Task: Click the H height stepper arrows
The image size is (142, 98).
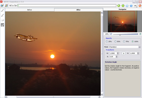Action: pyautogui.click(x=138, y=53)
